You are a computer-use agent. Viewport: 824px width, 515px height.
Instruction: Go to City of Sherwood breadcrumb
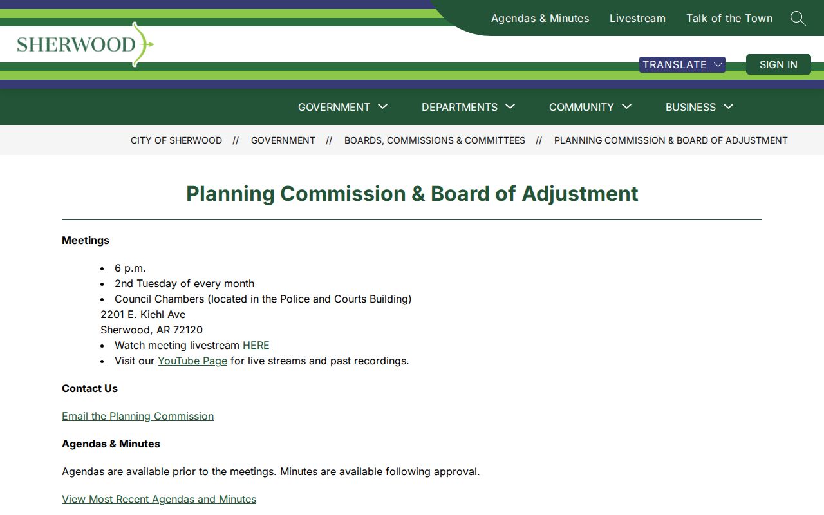pyautogui.click(x=176, y=140)
